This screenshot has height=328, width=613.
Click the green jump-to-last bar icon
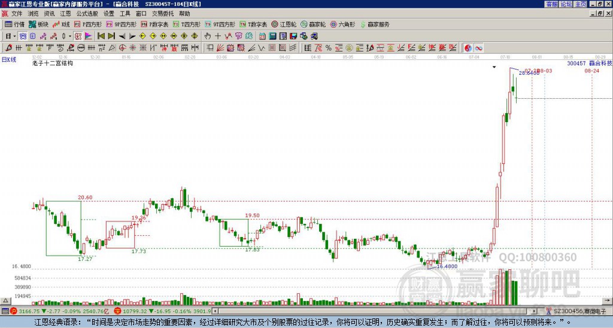coord(111,36)
